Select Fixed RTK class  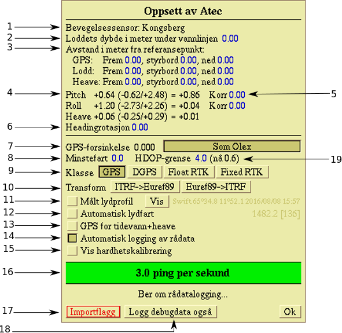click(242, 172)
